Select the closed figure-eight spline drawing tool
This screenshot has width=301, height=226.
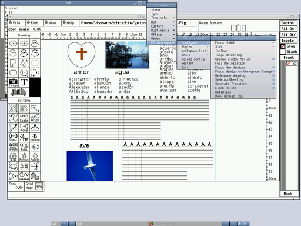[x=35, y=44]
